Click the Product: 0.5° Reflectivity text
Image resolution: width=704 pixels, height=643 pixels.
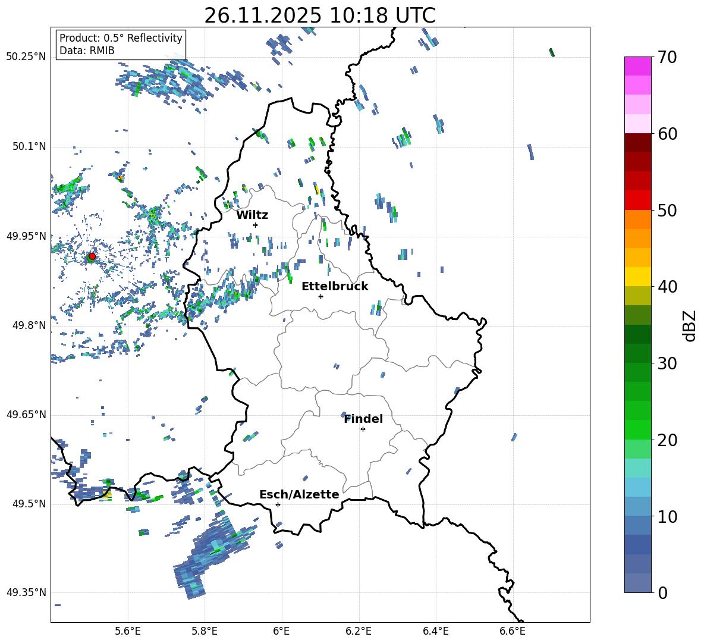pyautogui.click(x=121, y=38)
